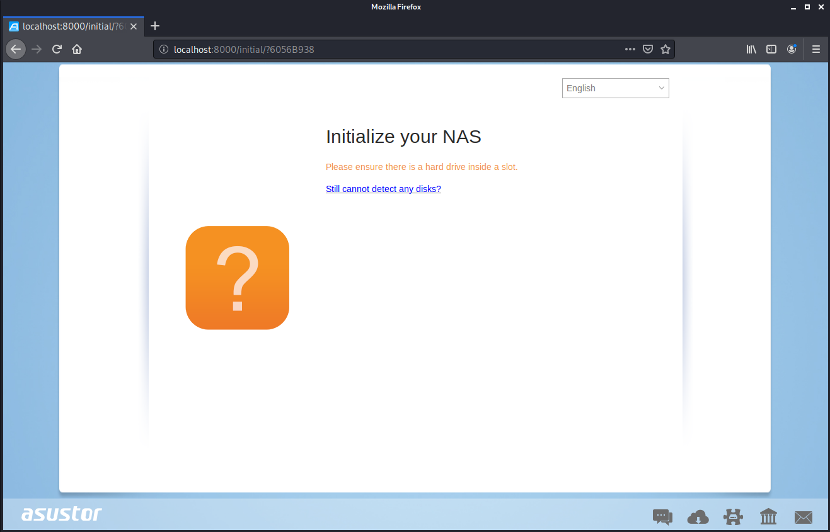Viewport: 830px width, 532px height.
Task: Click the orange question mark icon
Action: tap(237, 278)
